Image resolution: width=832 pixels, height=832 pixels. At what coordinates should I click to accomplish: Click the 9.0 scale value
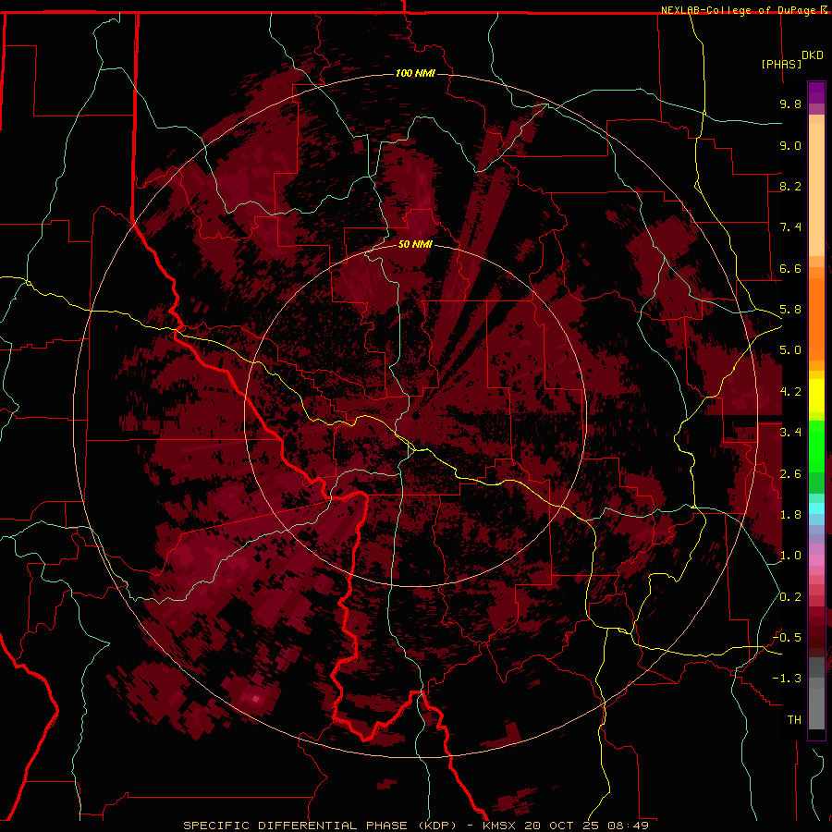790,145
